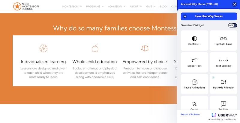The height and width of the screenshot is (123, 240).
Task: Enable the Highlight Links option
Action: (x=223, y=40)
